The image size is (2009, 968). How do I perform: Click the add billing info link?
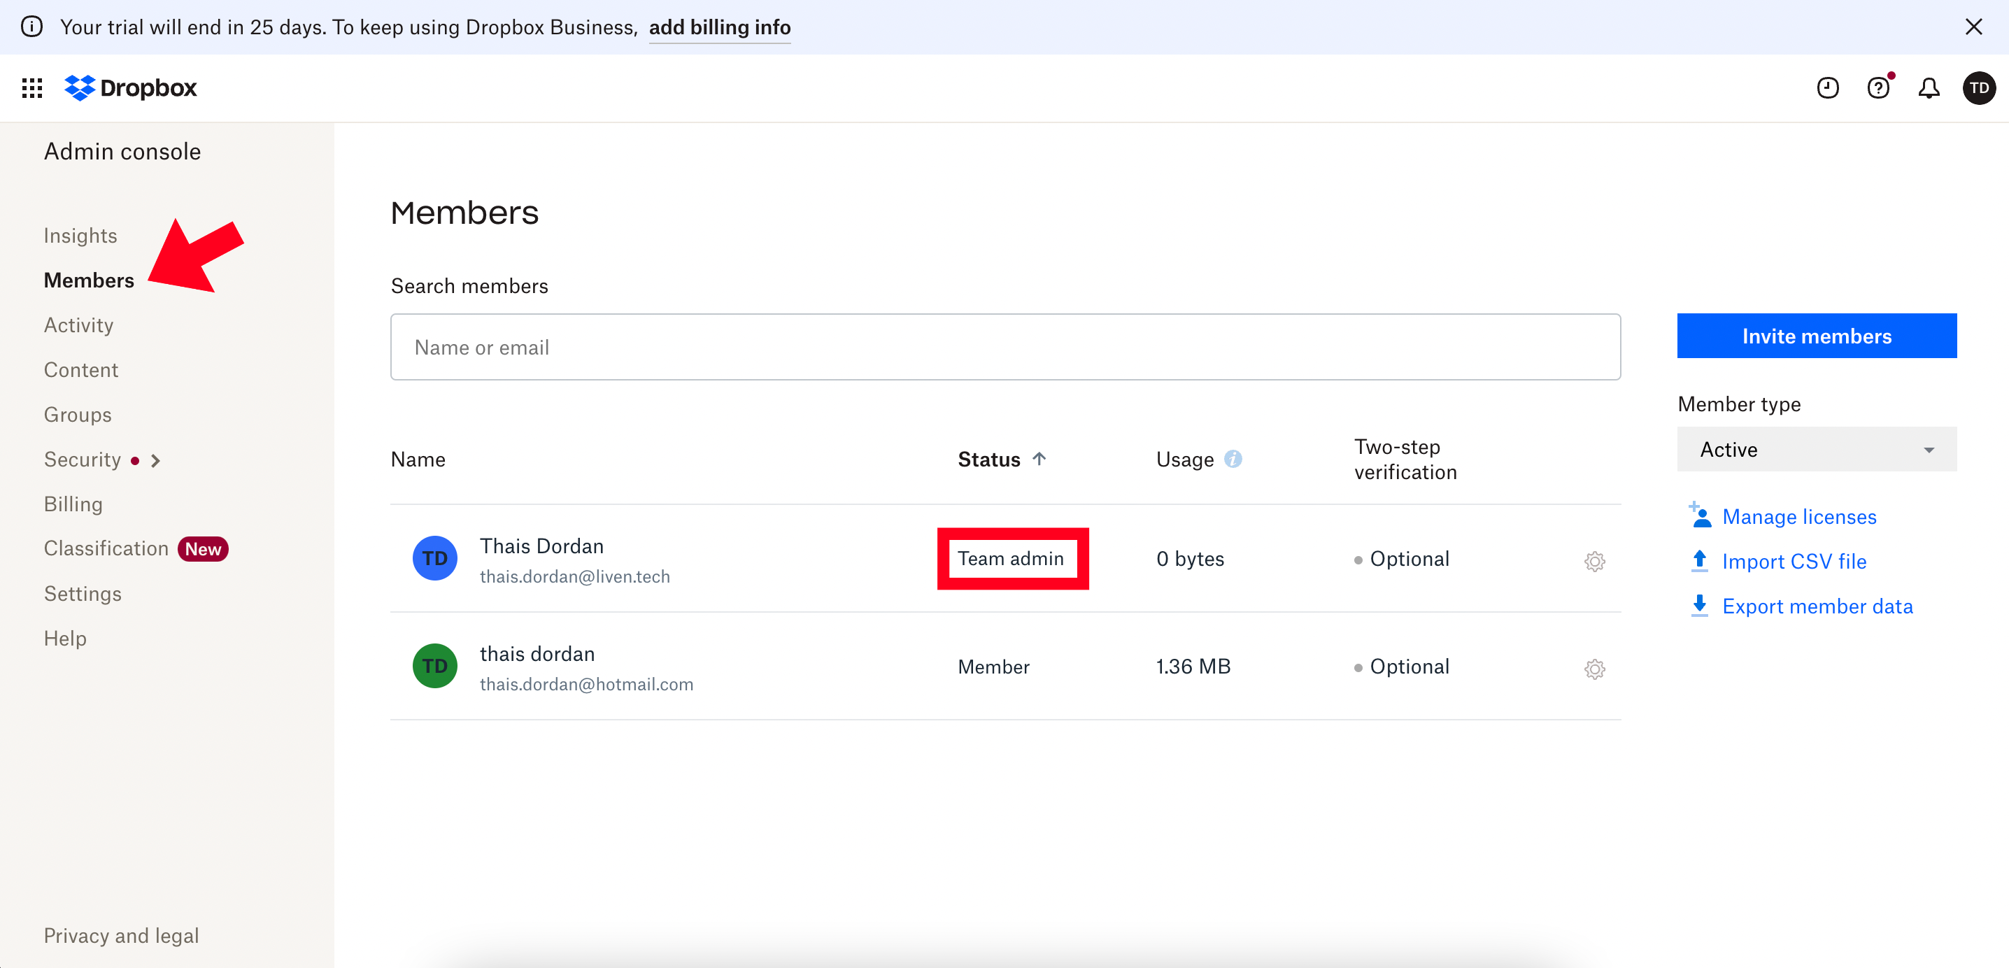[x=719, y=27]
